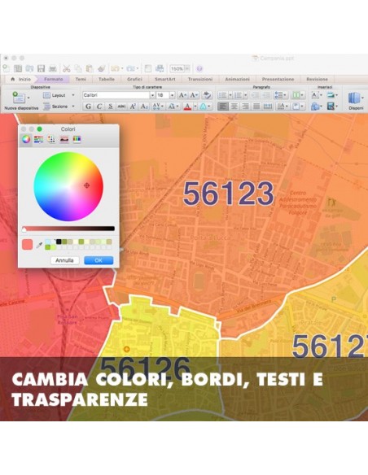Click the current salmon color preview

(x=28, y=244)
